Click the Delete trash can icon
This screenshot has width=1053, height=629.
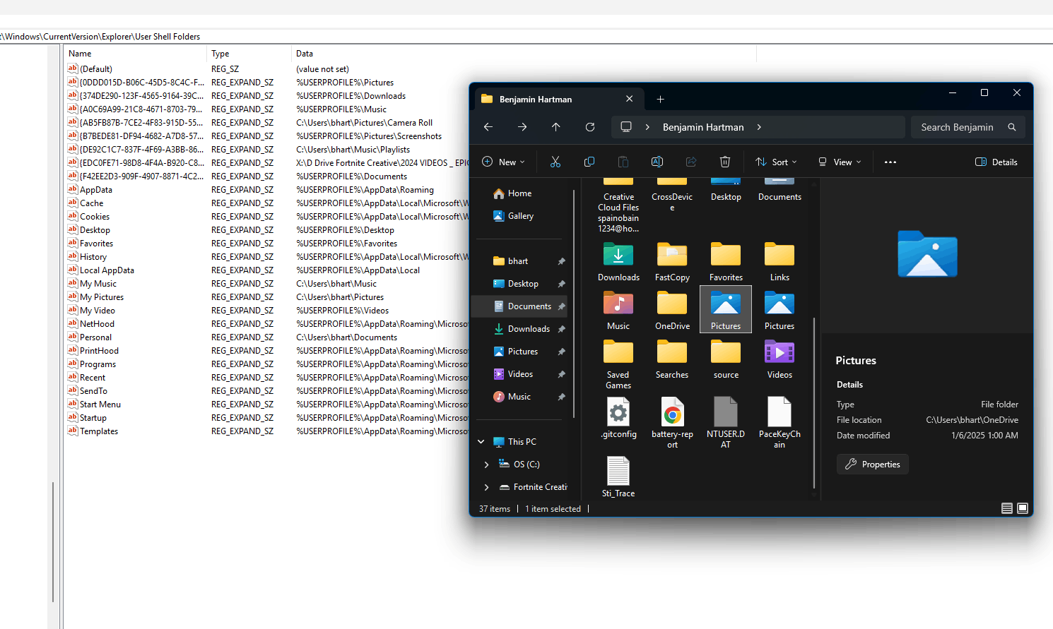point(725,162)
